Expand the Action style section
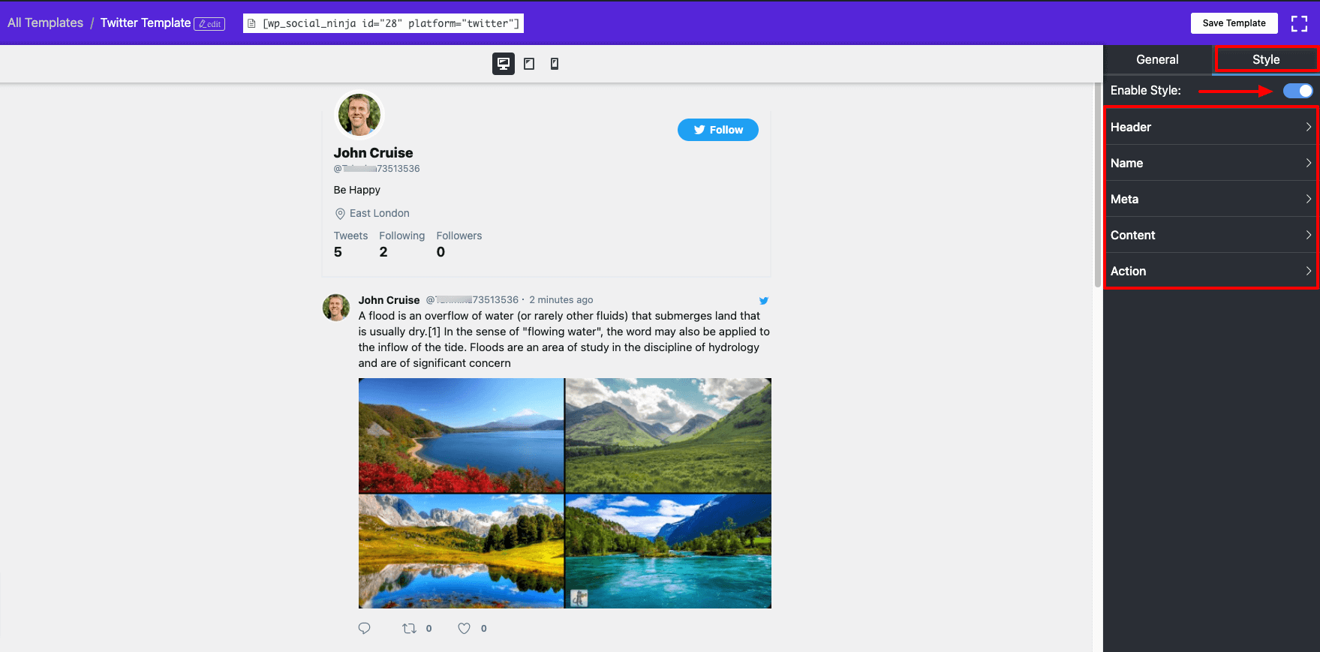Screen dimensions: 1320x652 point(1211,271)
